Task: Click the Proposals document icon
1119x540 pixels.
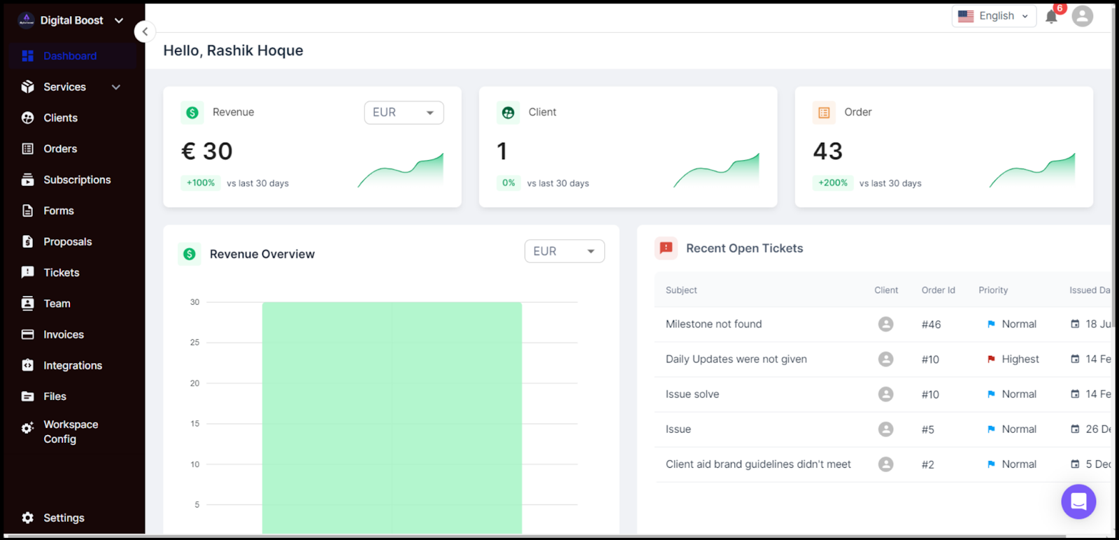Action: click(27, 241)
